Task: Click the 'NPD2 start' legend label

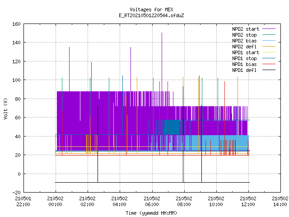Action: [x=246, y=29]
